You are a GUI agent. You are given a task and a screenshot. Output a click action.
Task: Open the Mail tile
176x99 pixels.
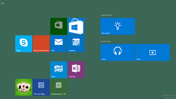coord(59,44)
